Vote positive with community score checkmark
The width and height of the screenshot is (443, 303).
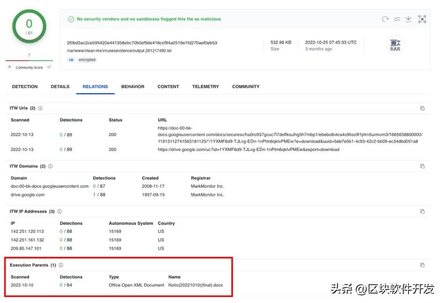[49, 67]
